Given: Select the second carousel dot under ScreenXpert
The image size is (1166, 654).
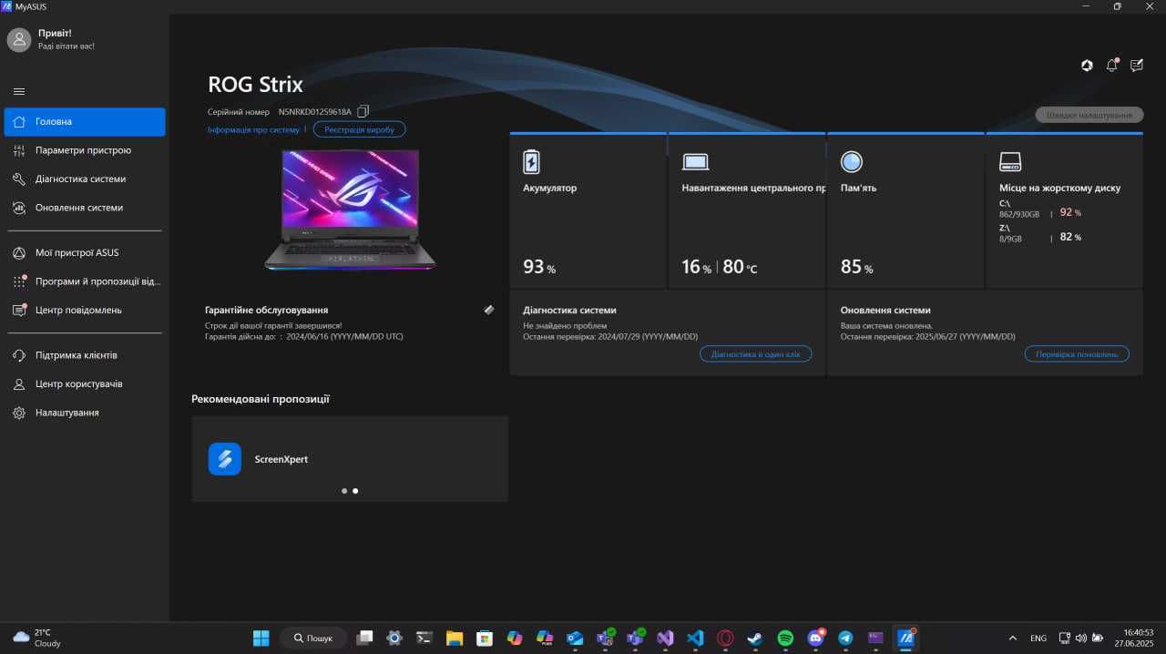Looking at the screenshot, I should click(x=355, y=491).
